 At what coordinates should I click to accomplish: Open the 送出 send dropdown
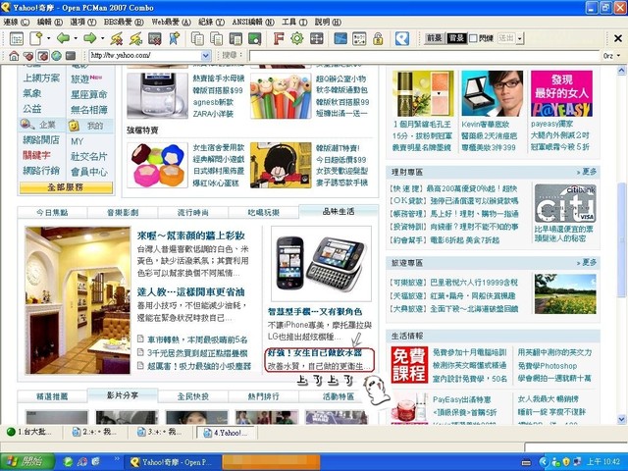click(520, 38)
